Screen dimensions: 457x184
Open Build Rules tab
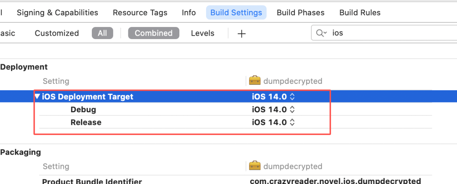tap(360, 13)
